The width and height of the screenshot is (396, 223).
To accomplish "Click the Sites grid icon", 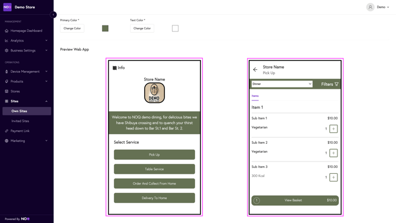I will [7, 101].
